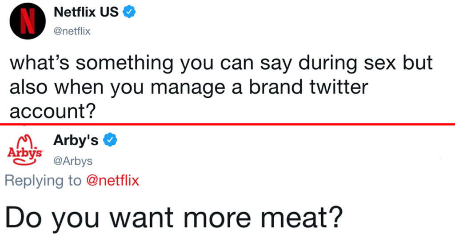Open the Arby's display name
The height and width of the screenshot is (238, 455).
(76, 140)
